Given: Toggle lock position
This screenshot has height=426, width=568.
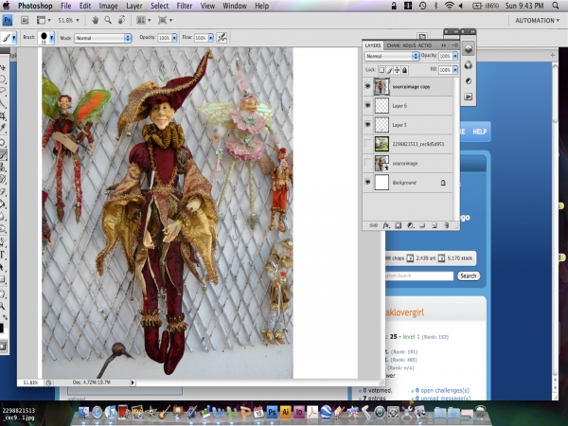Looking at the screenshot, I should [x=397, y=70].
